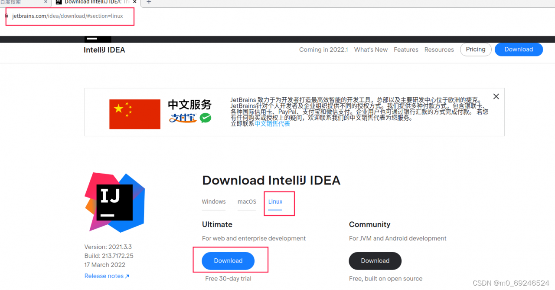555x290 pixels.
Task: Open Features menu item
Action: (x=406, y=49)
